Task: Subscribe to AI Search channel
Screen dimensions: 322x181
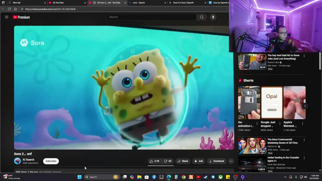Action: pos(51,161)
